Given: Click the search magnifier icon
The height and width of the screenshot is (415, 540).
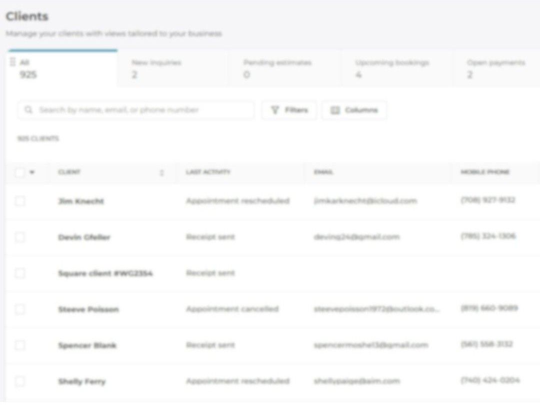Looking at the screenshot, I should (28, 110).
